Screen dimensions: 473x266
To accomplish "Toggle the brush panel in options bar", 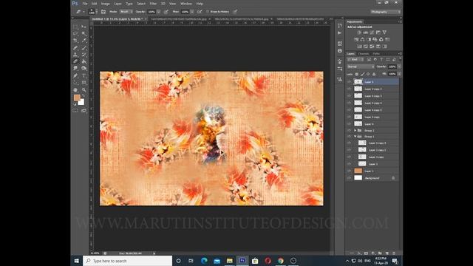I will (103, 12).
